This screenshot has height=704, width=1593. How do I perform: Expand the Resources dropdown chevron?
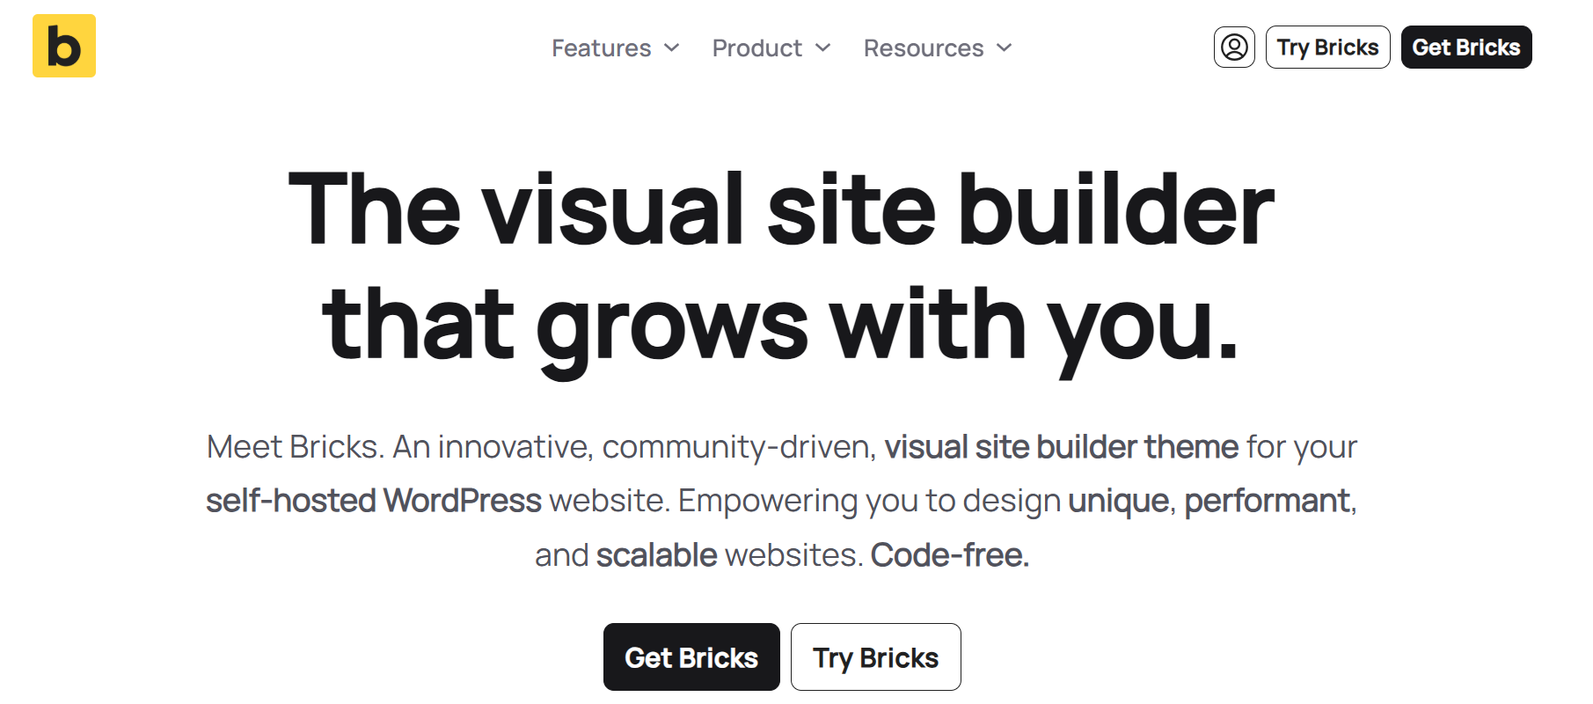[1005, 48]
